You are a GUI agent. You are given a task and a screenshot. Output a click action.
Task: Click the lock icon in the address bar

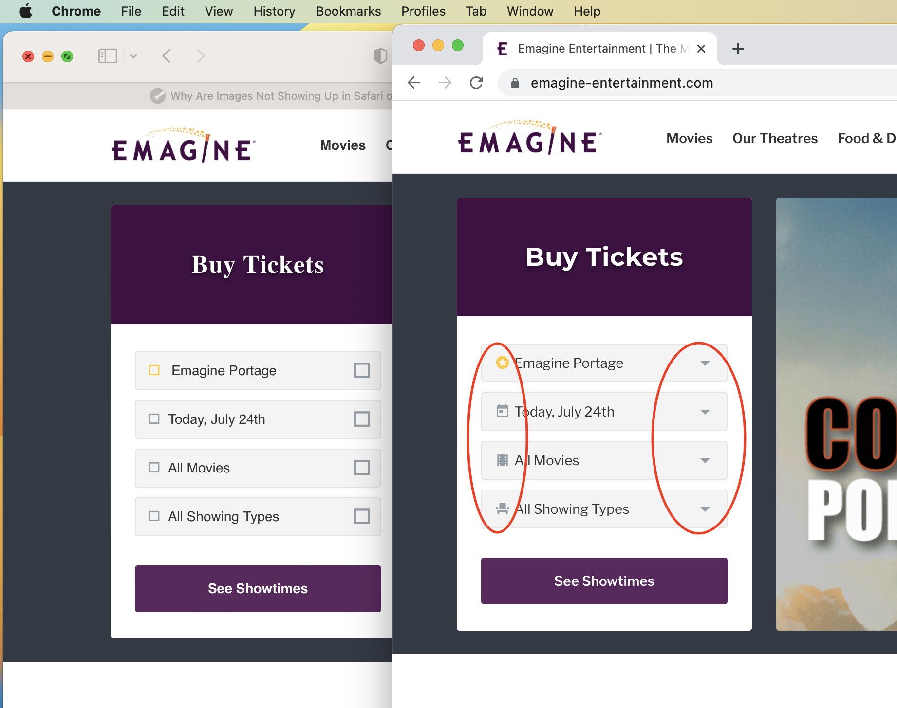[x=515, y=82]
